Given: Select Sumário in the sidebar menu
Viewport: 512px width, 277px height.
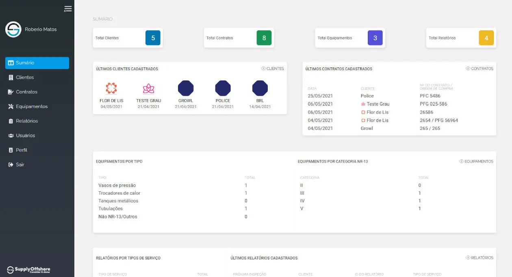Looking at the screenshot, I should (37, 63).
